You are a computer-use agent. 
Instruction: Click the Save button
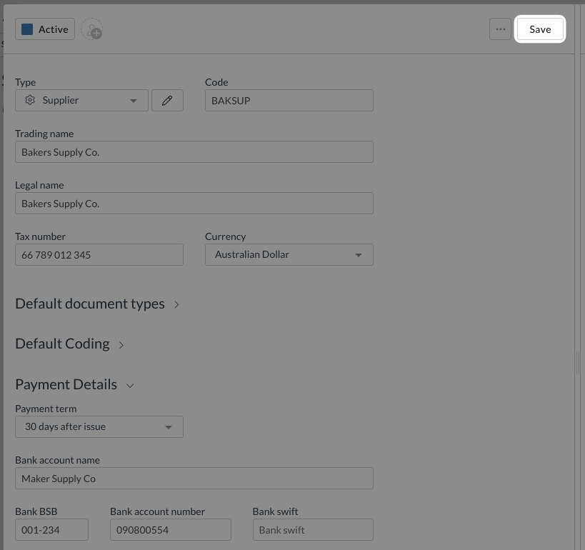point(540,29)
